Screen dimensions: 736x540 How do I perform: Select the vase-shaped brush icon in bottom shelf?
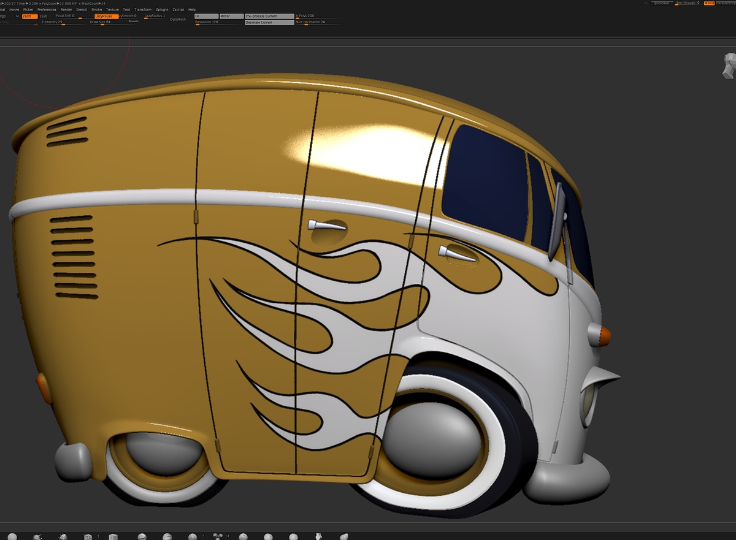pyautogui.click(x=318, y=537)
